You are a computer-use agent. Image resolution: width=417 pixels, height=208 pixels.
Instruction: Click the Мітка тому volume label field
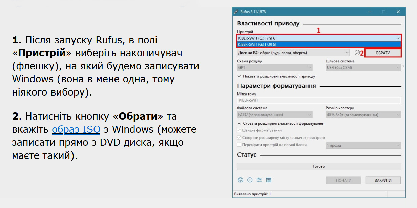(319, 100)
